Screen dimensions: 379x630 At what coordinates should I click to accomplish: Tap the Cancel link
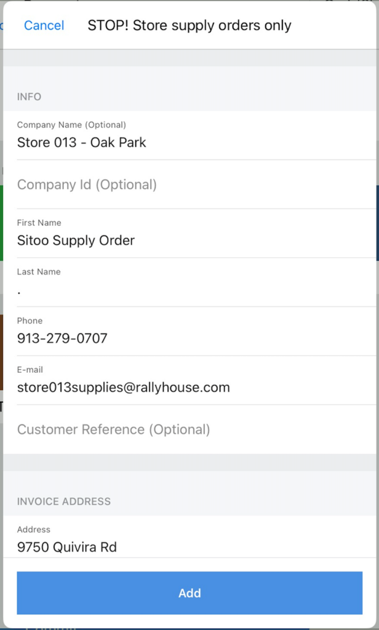tap(44, 25)
